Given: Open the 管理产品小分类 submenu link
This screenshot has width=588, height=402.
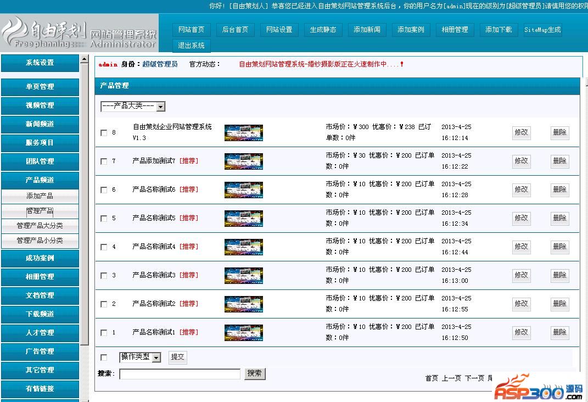Looking at the screenshot, I should pyautogui.click(x=40, y=241).
